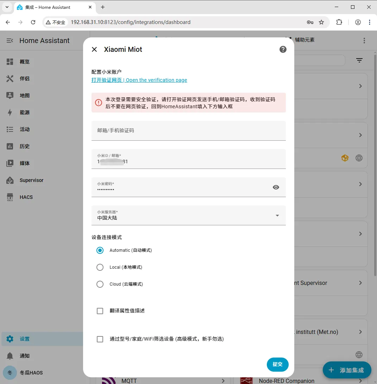
Task: Click the browser address bar URL
Action: (131, 22)
